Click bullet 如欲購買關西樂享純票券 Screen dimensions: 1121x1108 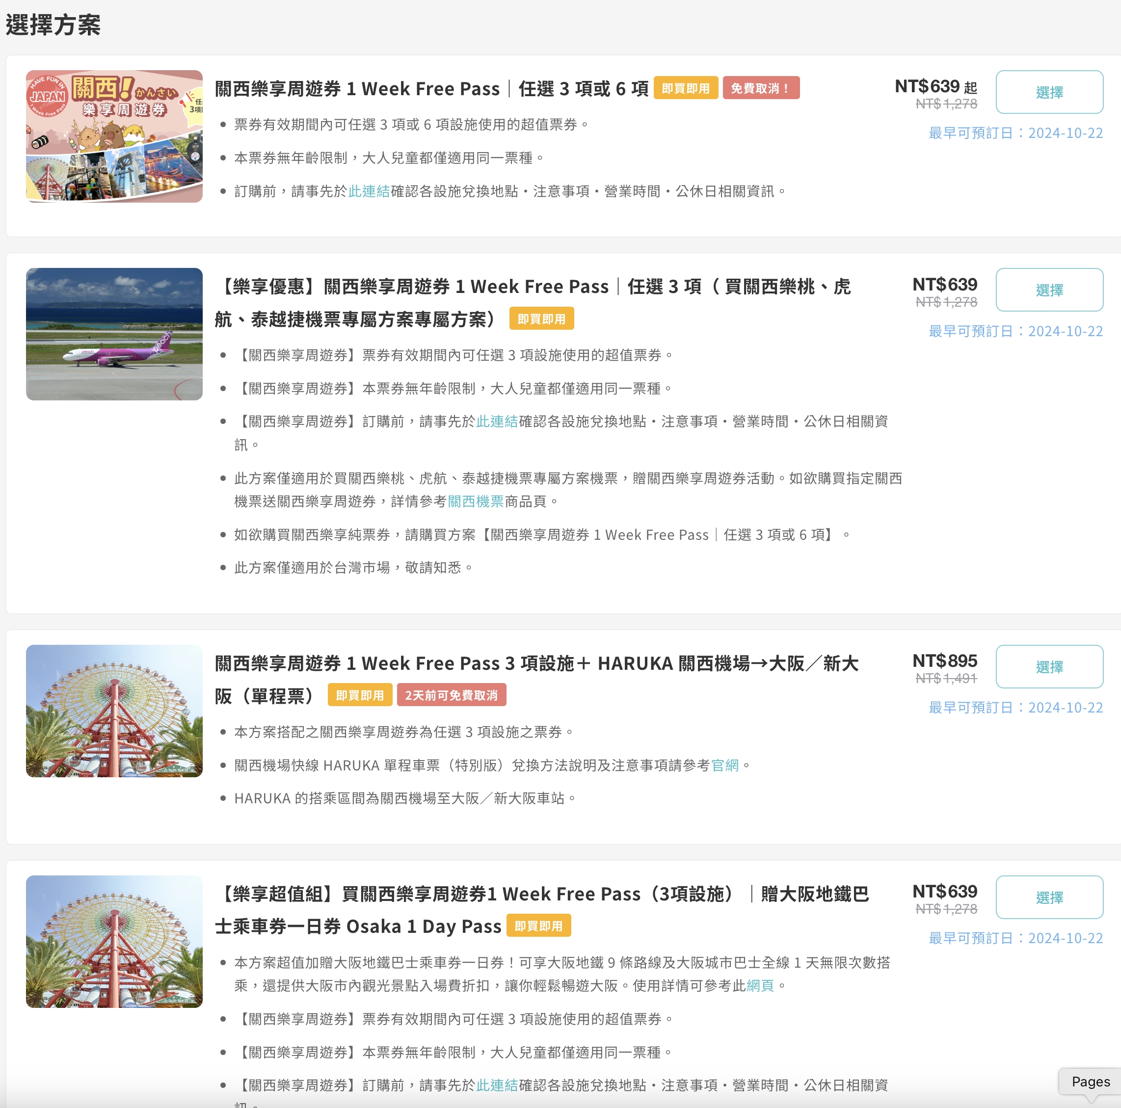pyautogui.click(x=542, y=535)
